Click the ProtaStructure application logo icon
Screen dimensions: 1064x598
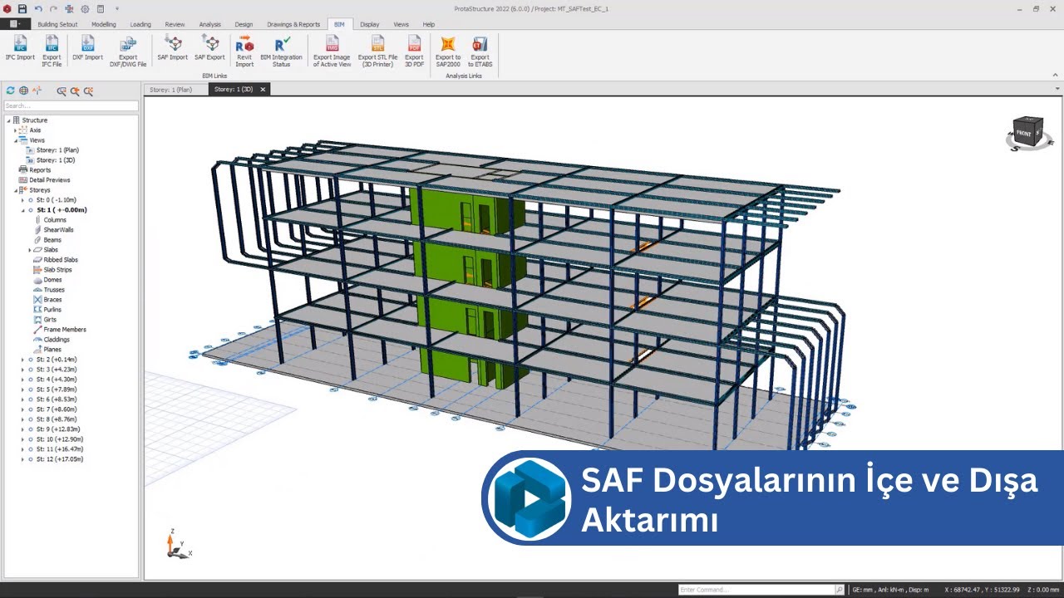(7, 8)
